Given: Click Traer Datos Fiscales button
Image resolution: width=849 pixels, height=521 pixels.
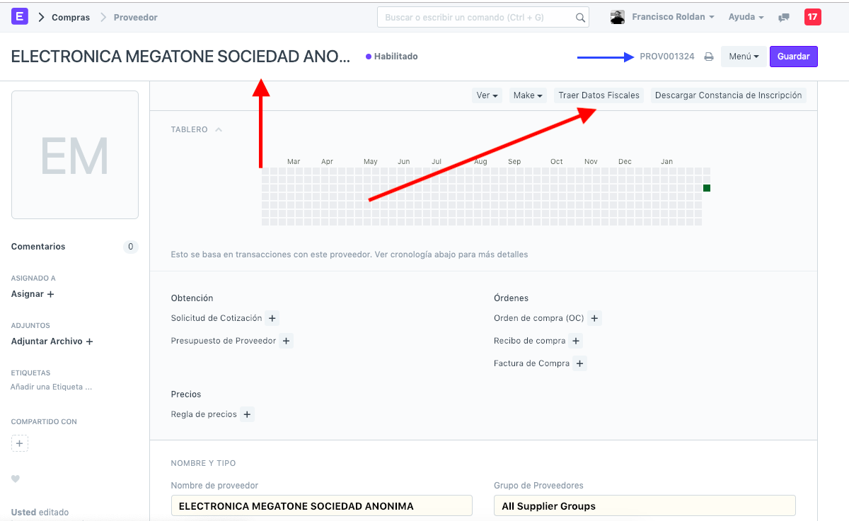Looking at the screenshot, I should tap(599, 95).
